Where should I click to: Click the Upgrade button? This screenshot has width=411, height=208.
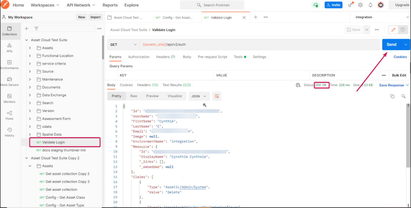click(402, 5)
